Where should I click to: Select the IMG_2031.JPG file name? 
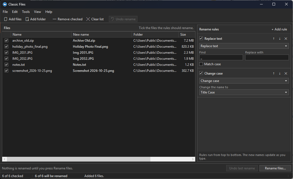[22, 53]
